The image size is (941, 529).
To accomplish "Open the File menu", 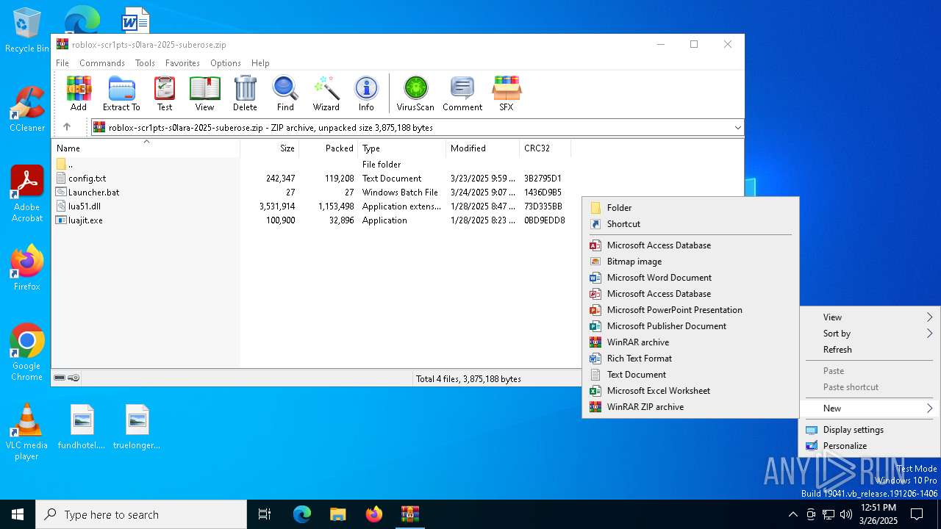I will click(x=62, y=63).
